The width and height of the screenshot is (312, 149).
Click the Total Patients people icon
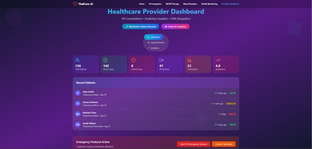77,60
